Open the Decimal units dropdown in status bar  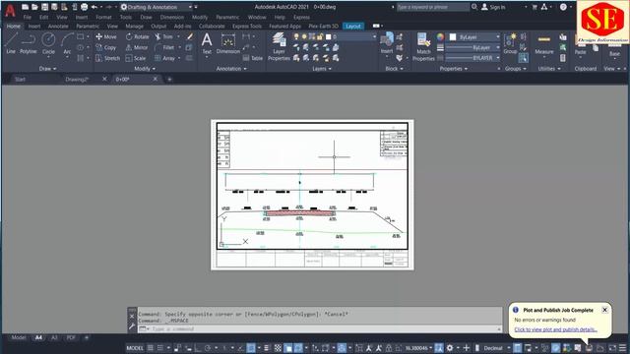tap(496, 347)
